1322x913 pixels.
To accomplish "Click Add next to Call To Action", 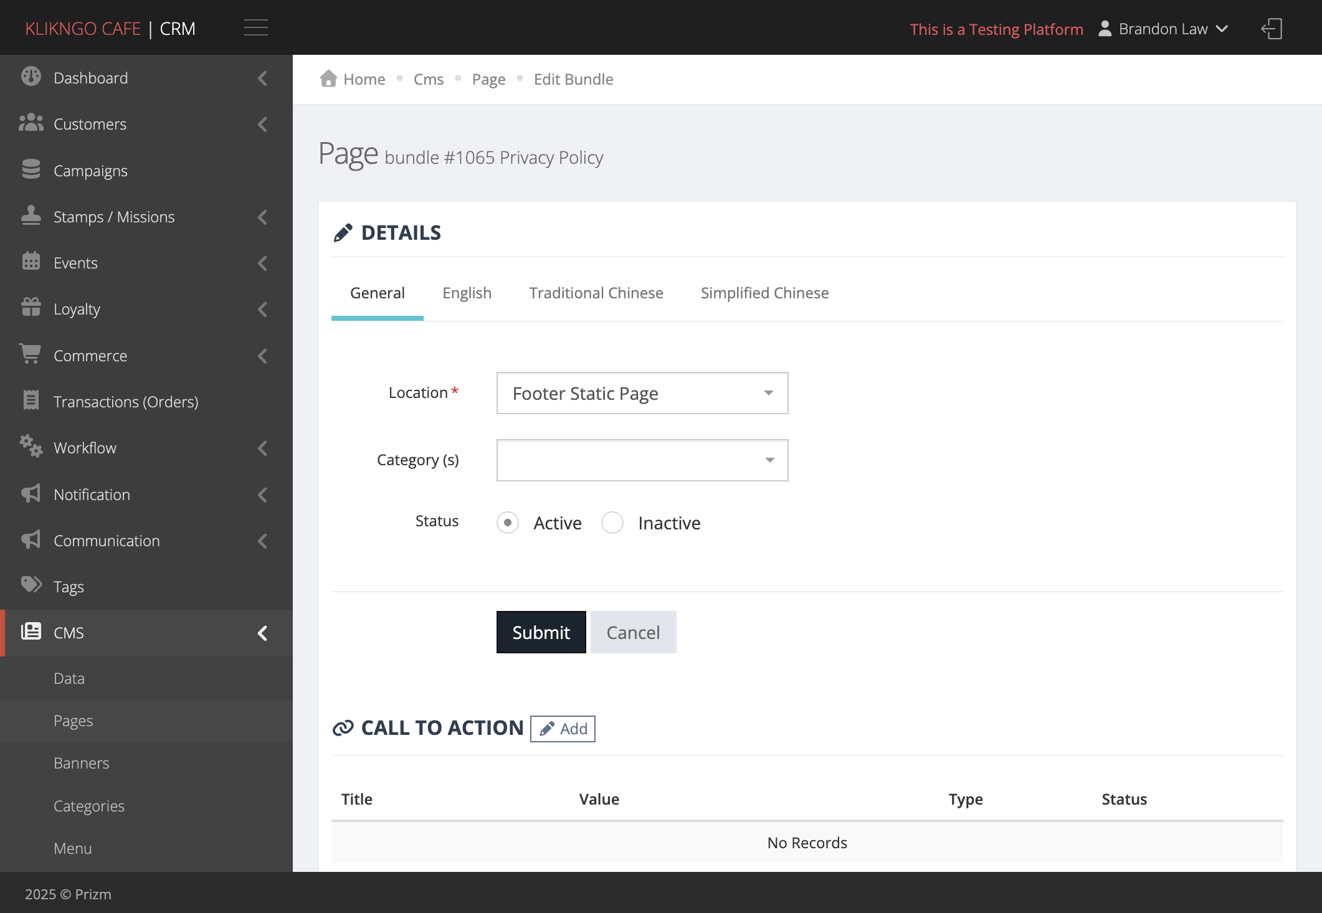I will tap(563, 729).
